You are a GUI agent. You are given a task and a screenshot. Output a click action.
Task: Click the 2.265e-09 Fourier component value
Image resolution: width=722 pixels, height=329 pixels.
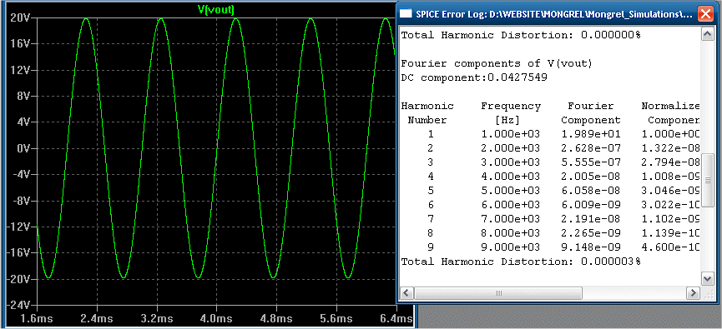pyautogui.click(x=591, y=233)
